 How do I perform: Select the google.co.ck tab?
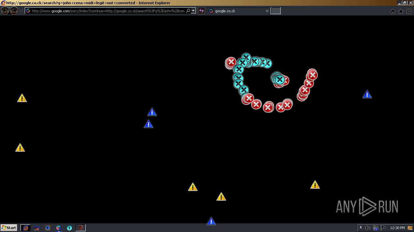coord(239,11)
